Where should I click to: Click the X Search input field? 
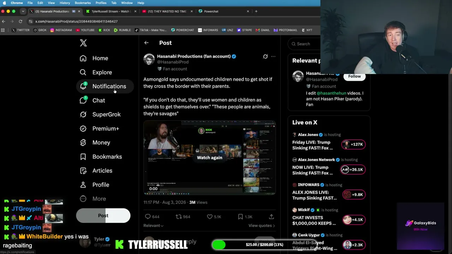(x=306, y=44)
